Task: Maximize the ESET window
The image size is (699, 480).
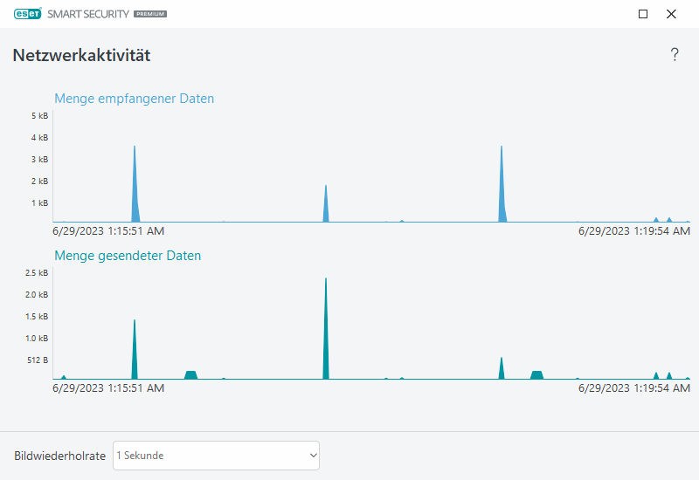Action: (x=643, y=14)
